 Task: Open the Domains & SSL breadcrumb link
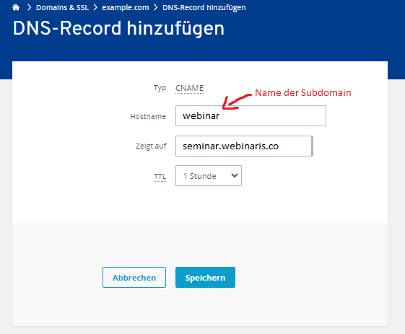62,7
